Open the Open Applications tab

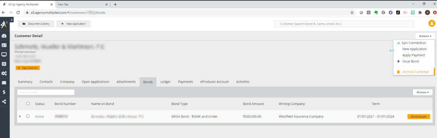tap(95, 82)
